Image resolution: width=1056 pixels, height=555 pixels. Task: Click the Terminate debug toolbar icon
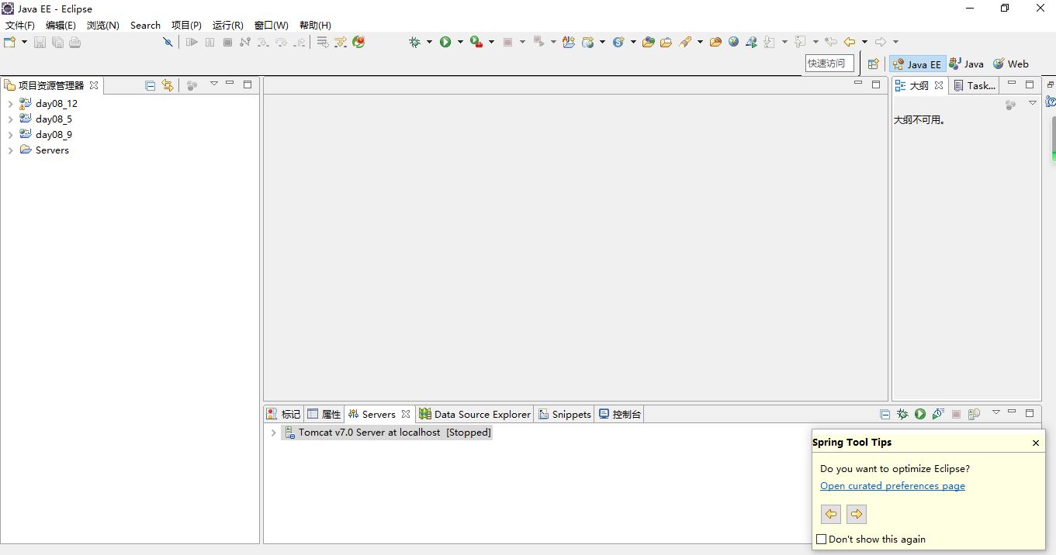227,42
